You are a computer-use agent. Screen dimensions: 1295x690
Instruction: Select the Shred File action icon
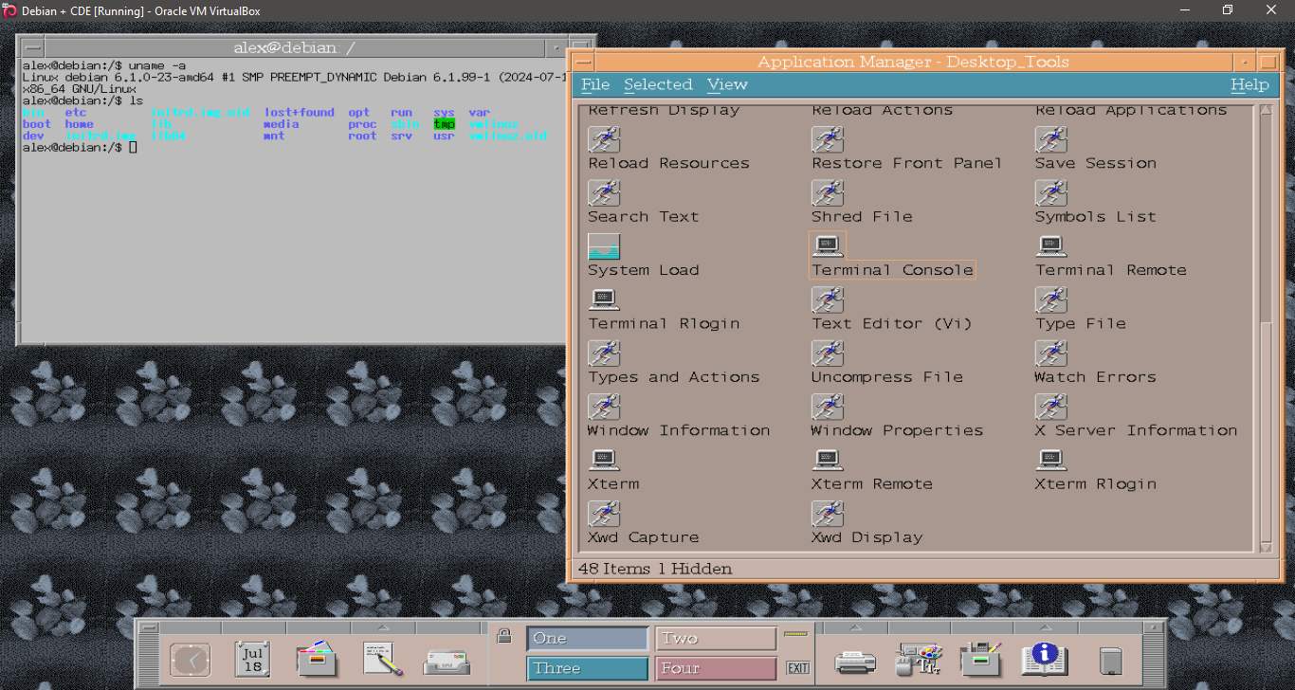pos(828,193)
